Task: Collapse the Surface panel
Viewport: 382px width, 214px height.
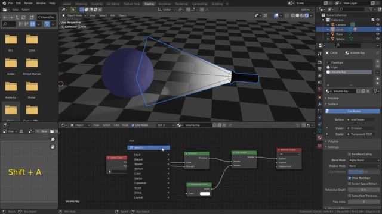Action: pyautogui.click(x=333, y=104)
